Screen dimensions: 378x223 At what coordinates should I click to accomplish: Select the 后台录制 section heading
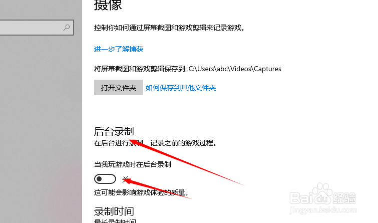(x=114, y=131)
